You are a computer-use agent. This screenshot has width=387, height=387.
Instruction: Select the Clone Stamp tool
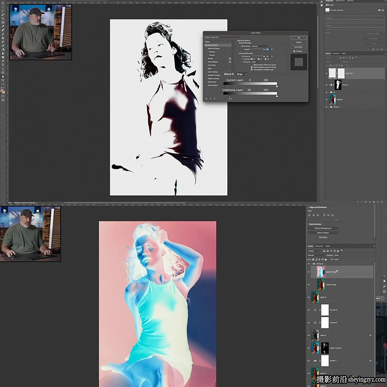click(3, 38)
